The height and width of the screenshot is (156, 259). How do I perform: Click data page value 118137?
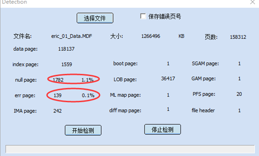coord(66,49)
